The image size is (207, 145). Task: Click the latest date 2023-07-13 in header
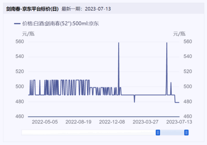pyautogui.click(x=98, y=9)
